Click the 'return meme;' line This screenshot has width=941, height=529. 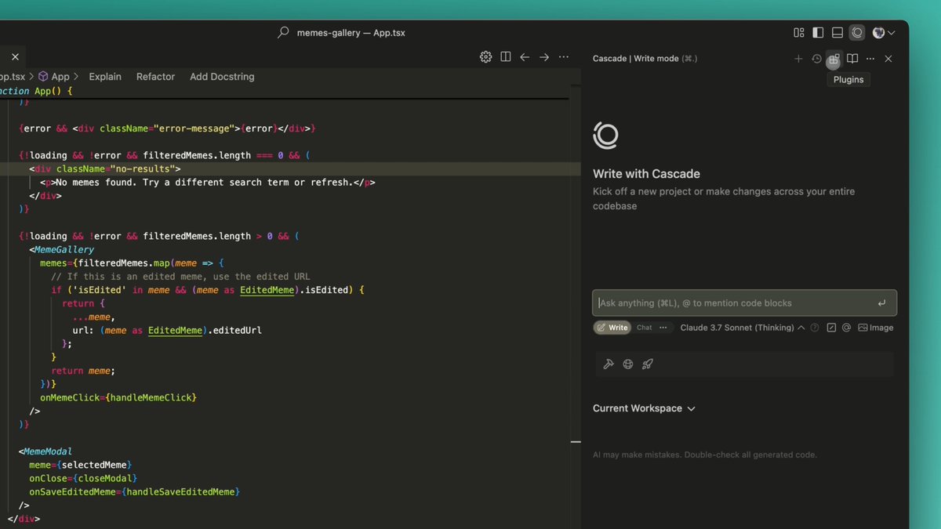pyautogui.click(x=83, y=371)
